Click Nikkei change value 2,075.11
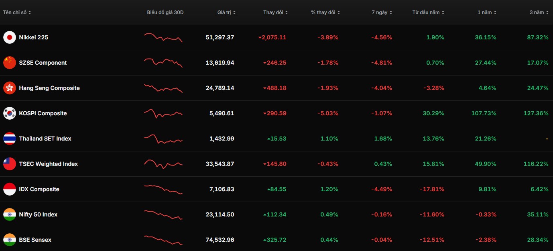Screen dimensions: 553x251 (x=272, y=37)
